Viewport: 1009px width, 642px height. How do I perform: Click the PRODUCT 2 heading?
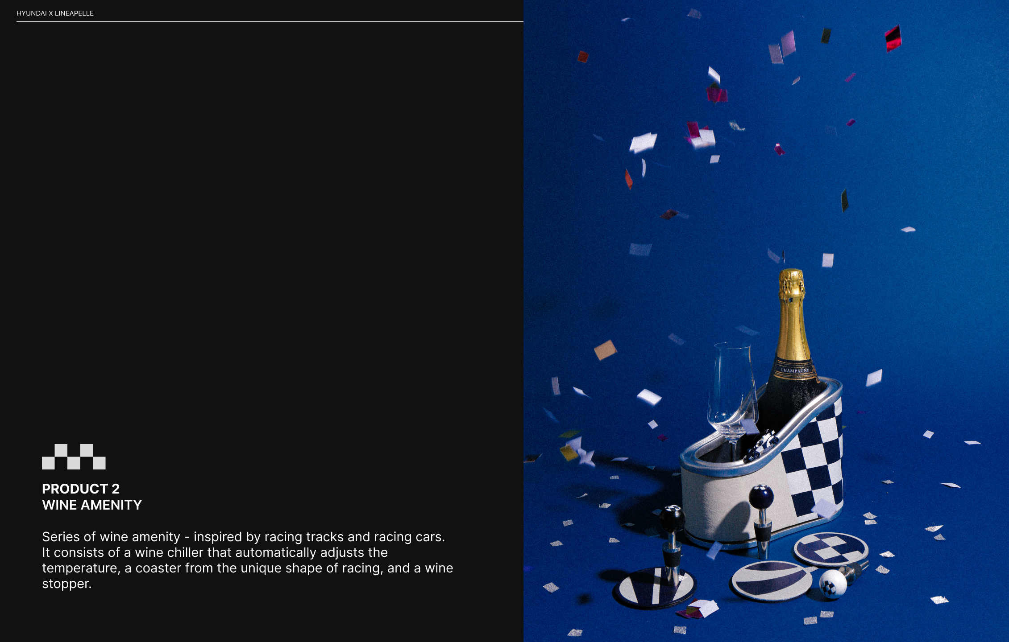point(81,489)
